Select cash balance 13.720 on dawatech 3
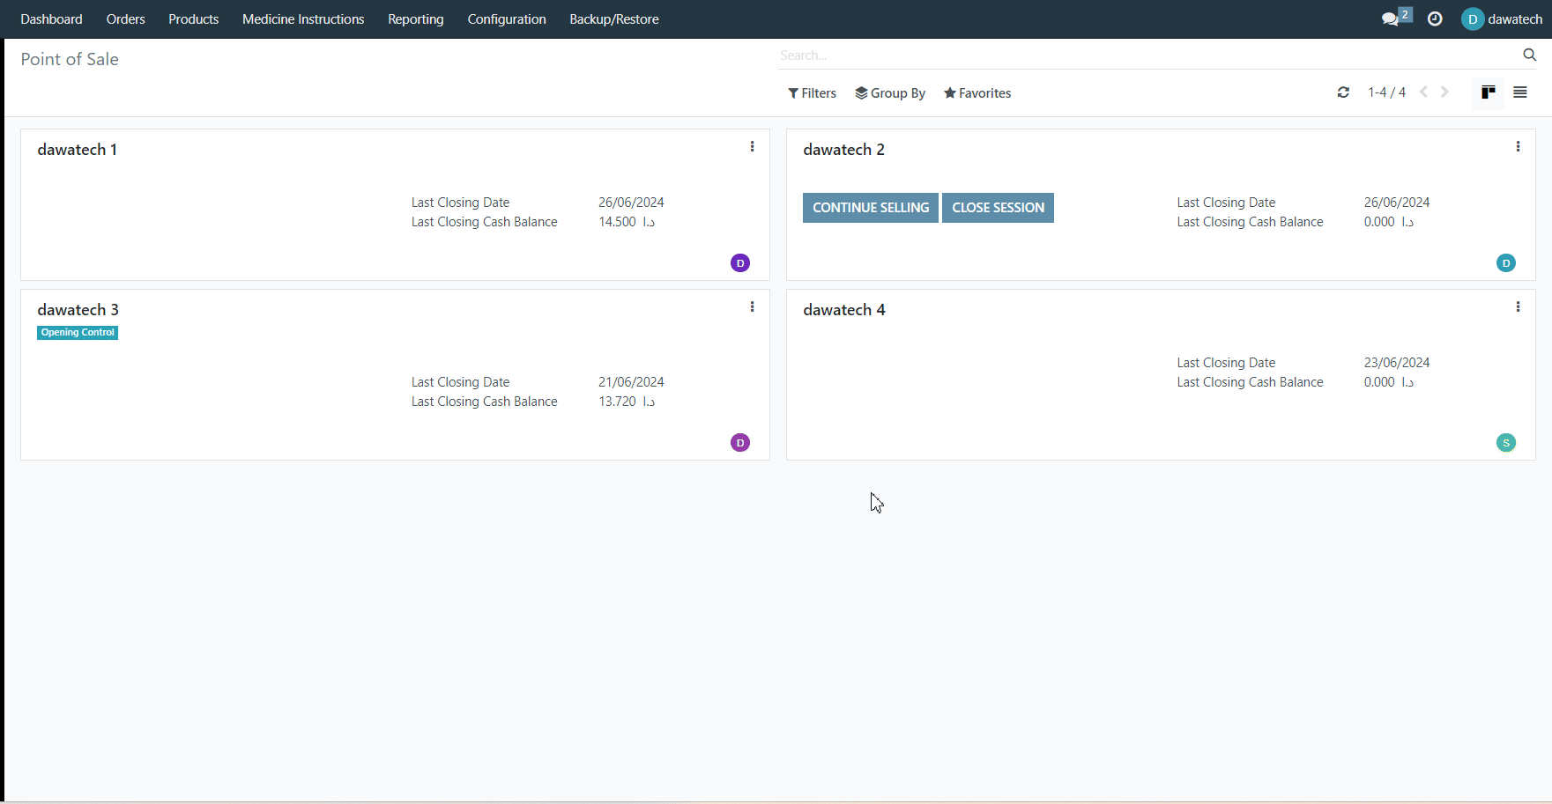Screen dimensions: 1552x804 pyautogui.click(x=627, y=402)
